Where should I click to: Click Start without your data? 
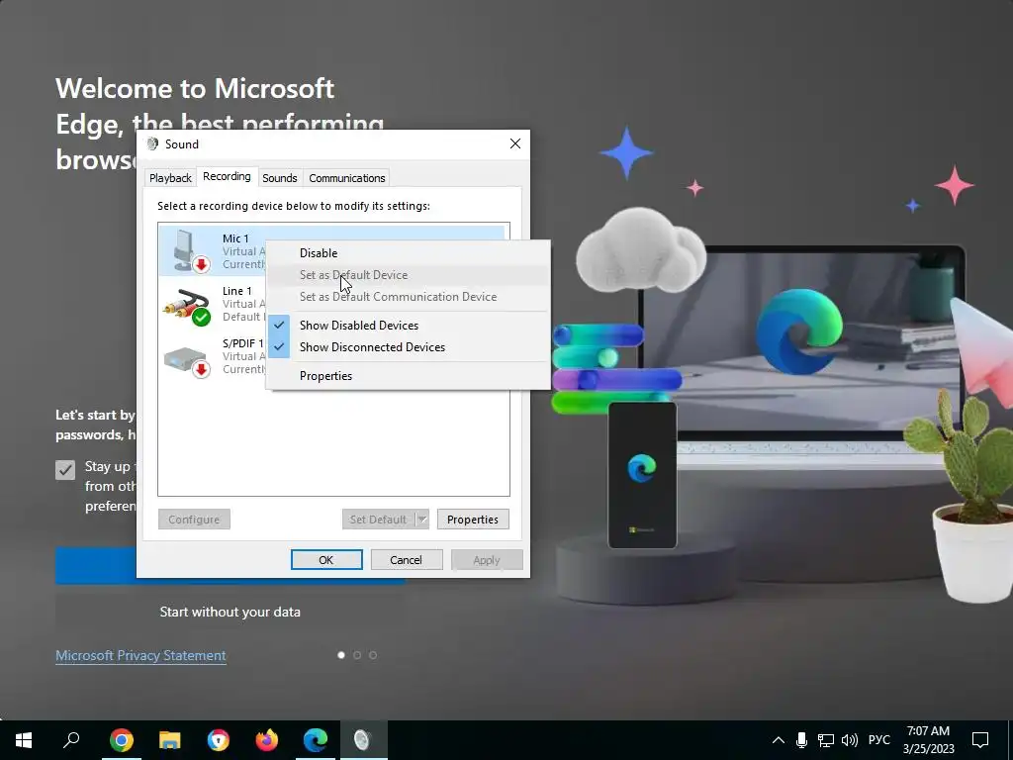pos(230,612)
